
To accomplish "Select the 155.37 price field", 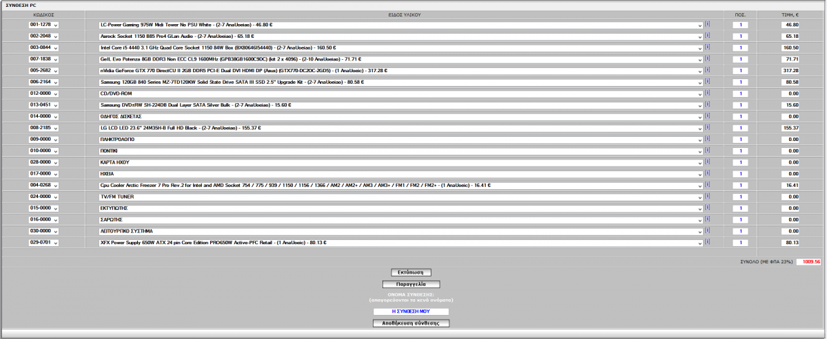I will pyautogui.click(x=790, y=128).
